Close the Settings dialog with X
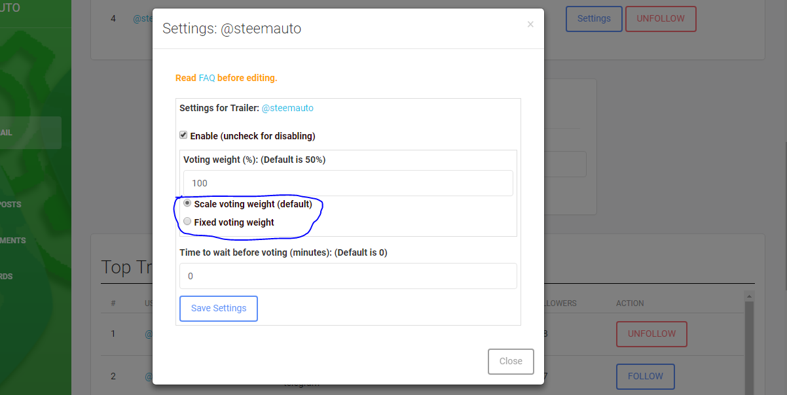The image size is (787, 395). click(x=530, y=24)
